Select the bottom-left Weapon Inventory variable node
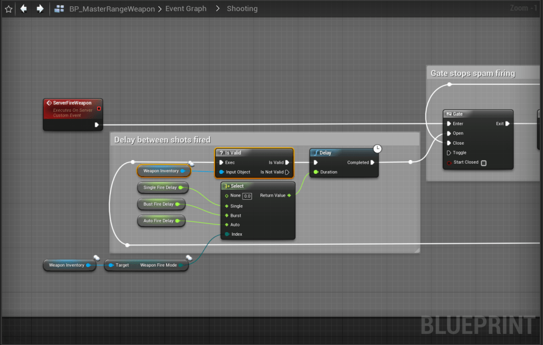Viewport: 543px width, 345px height. tap(69, 265)
